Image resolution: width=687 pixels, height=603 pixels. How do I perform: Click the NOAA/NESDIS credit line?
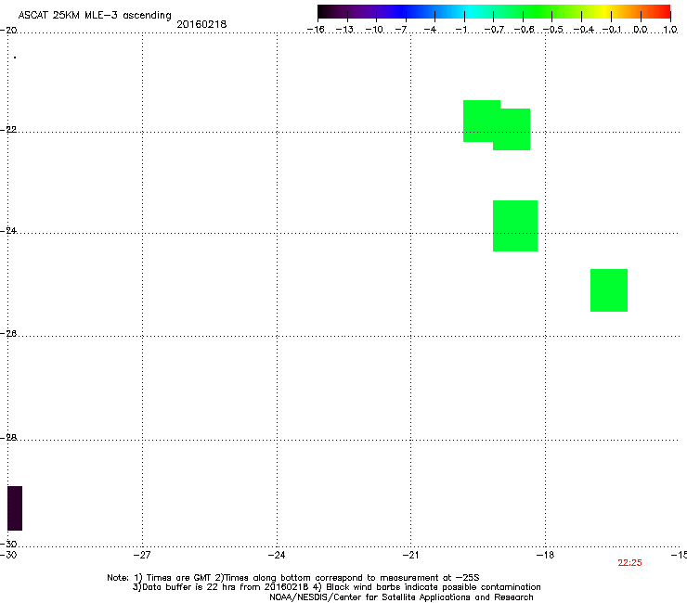pyautogui.click(x=401, y=597)
